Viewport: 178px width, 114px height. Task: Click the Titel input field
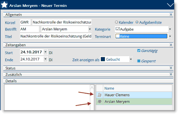(x=56, y=36)
